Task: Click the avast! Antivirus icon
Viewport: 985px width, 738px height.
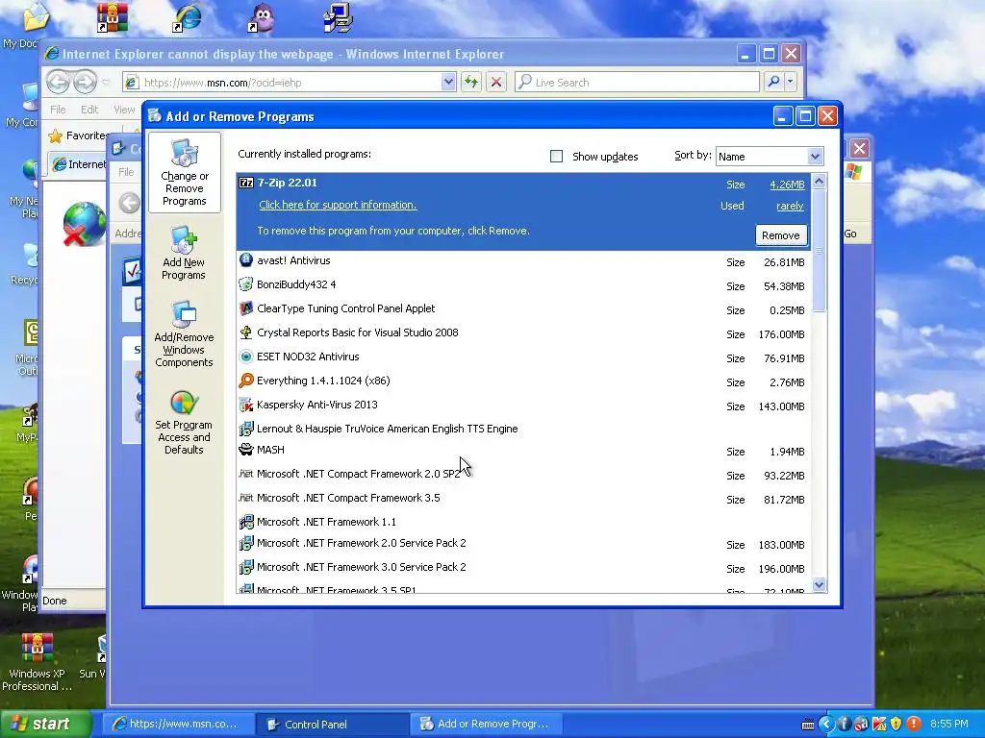Action: tap(246, 260)
